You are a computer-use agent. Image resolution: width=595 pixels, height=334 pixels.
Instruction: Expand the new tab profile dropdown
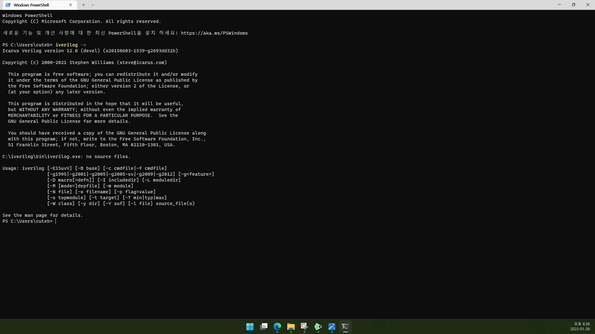tap(93, 5)
